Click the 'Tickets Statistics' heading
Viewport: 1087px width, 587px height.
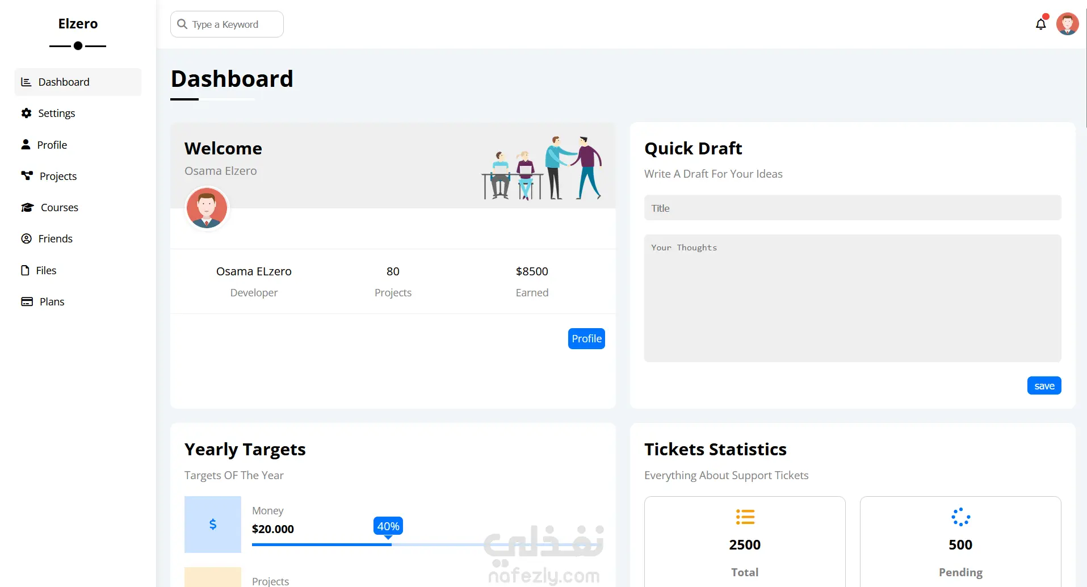click(715, 450)
